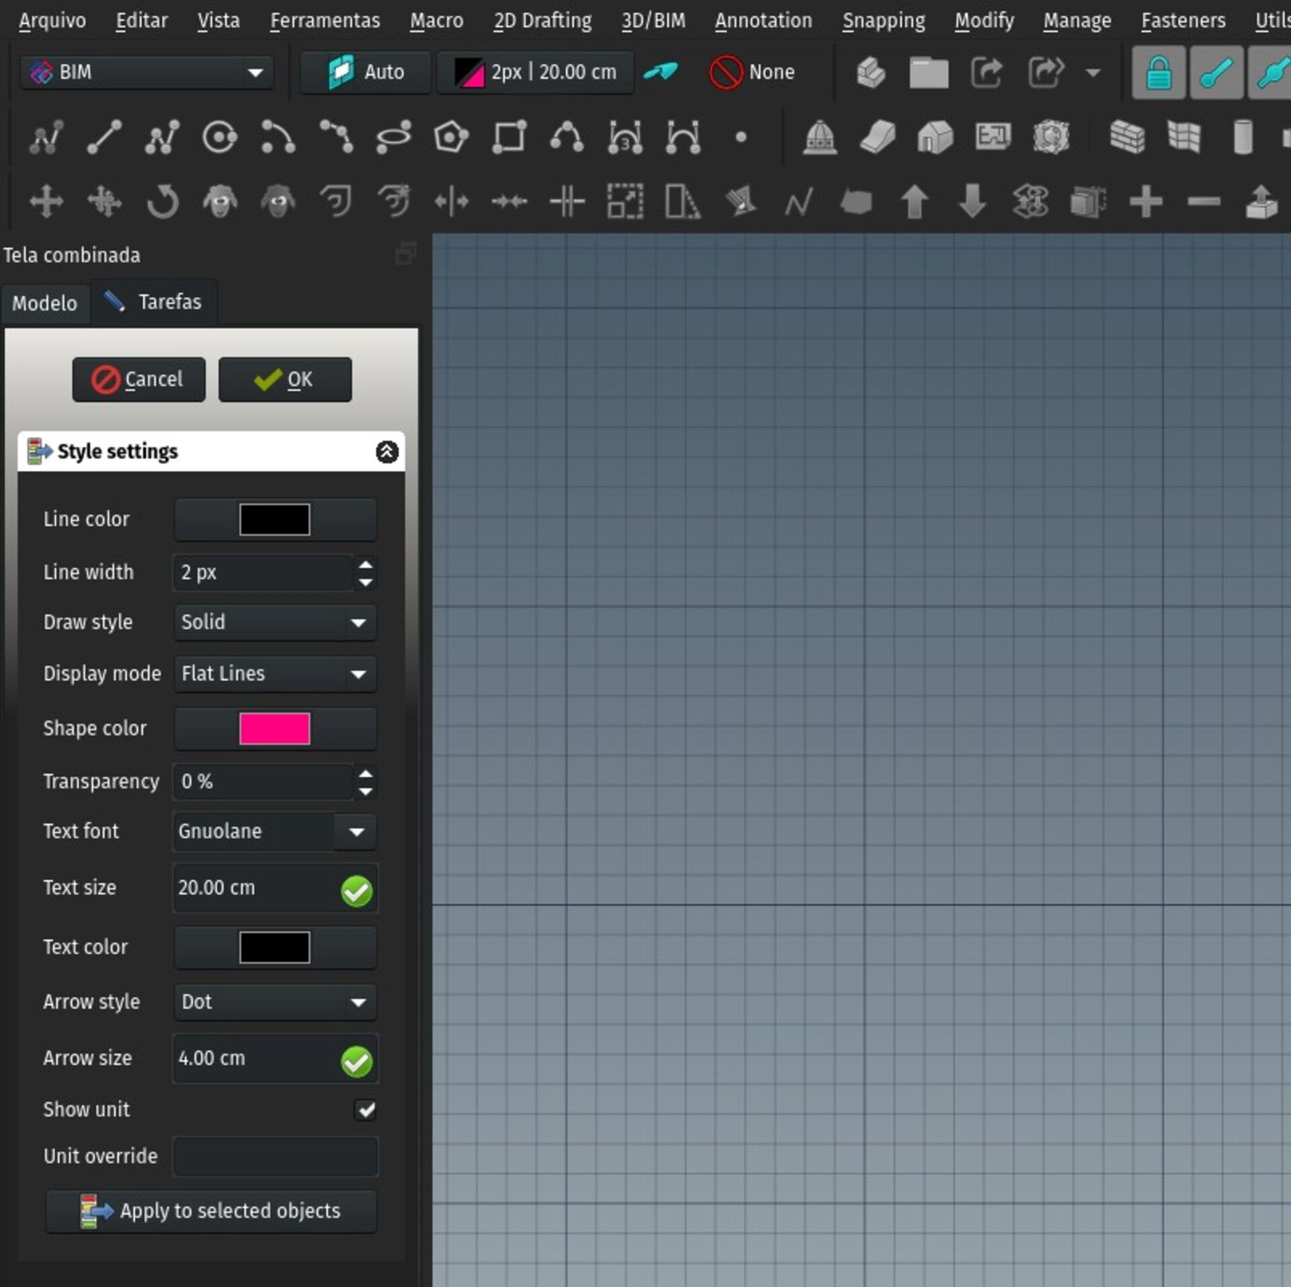Switch to the Modelo tab
The image size is (1291, 1287).
[44, 303]
